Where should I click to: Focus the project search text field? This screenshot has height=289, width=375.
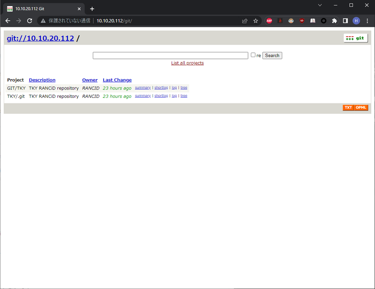click(x=170, y=55)
